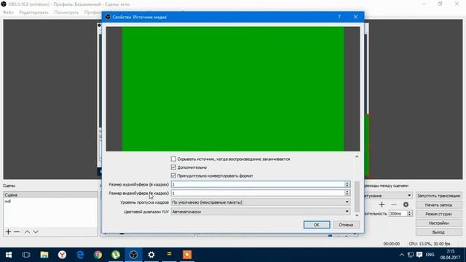Image resolution: width=466 pixels, height=262 pixels.
Task: Open 'Цветовой диапазон YUV' dropdown
Action: (x=261, y=212)
